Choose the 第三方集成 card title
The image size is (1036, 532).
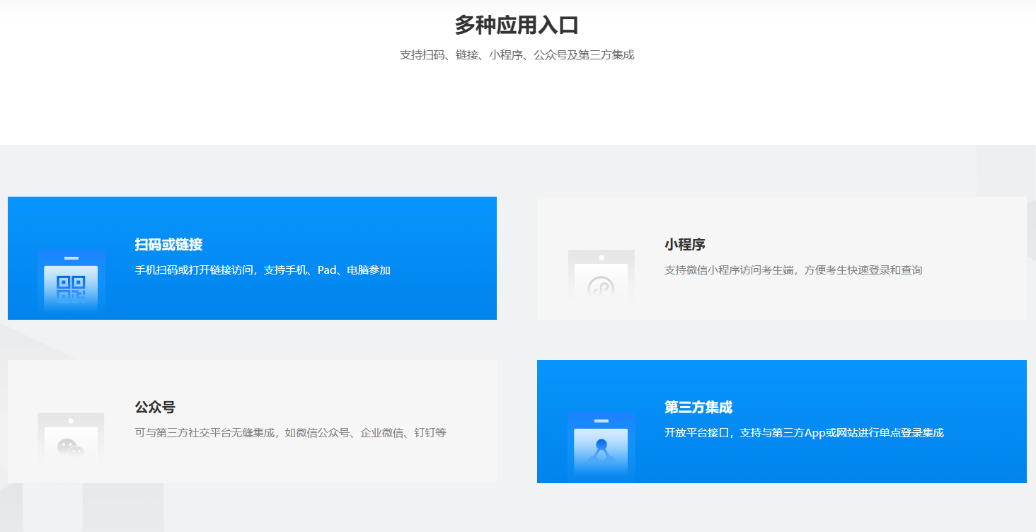tap(698, 407)
